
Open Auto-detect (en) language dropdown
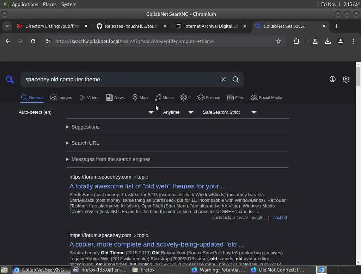[86, 112]
